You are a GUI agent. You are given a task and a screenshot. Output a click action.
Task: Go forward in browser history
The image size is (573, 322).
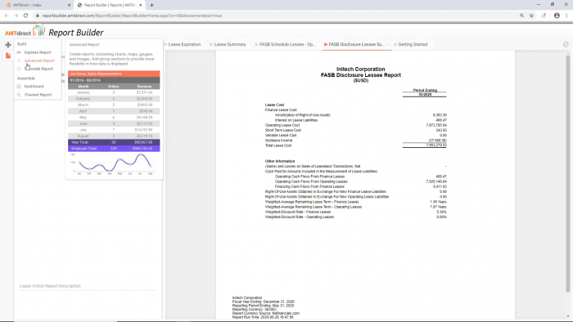point(16,16)
